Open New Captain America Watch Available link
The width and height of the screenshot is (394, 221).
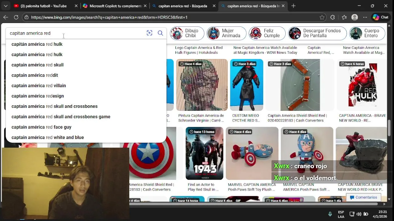265,50
